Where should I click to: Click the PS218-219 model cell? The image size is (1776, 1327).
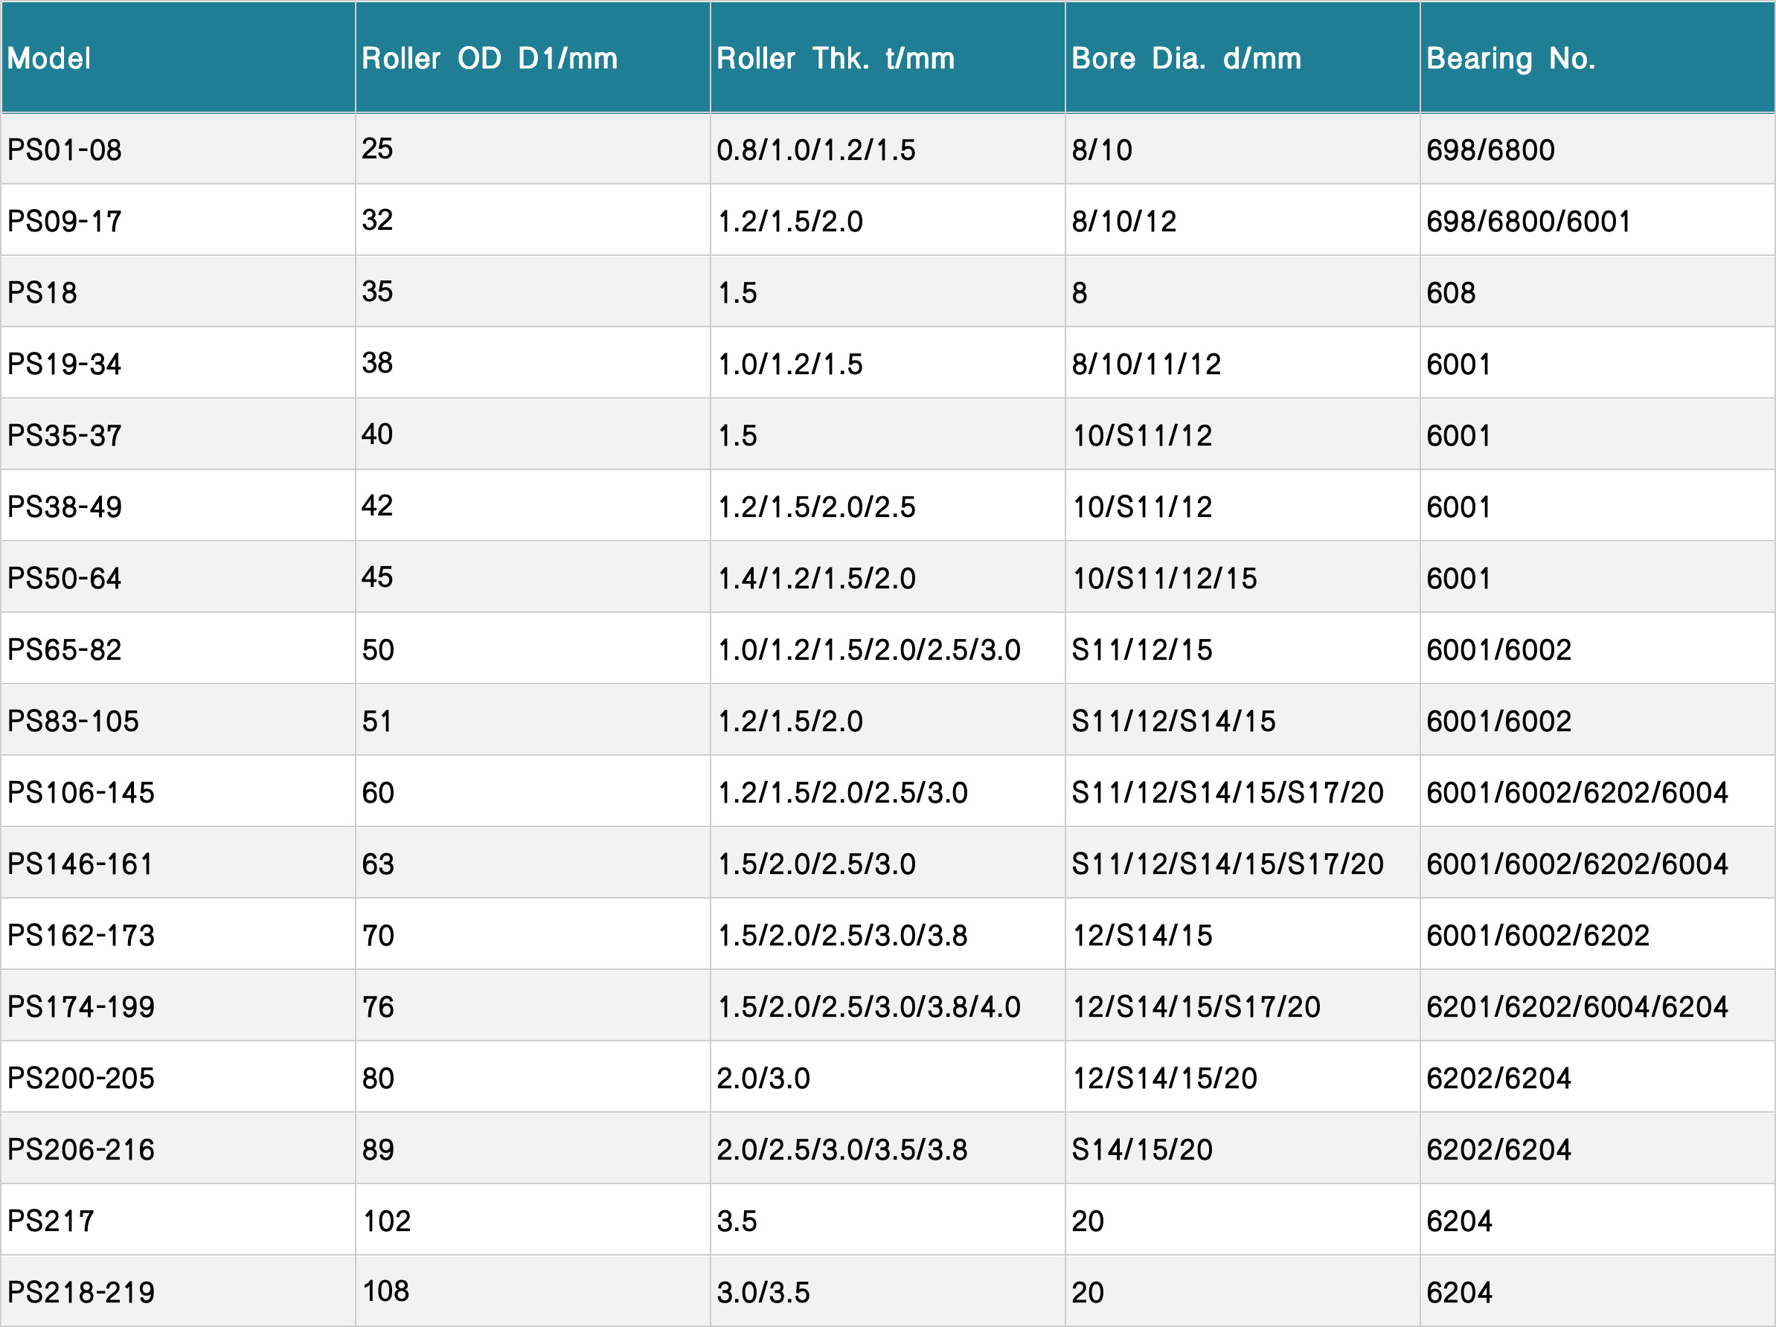pos(81,1294)
